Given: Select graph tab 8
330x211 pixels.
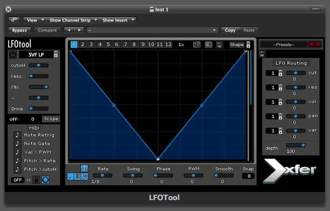Looking at the screenshot, I should click(x=134, y=45).
